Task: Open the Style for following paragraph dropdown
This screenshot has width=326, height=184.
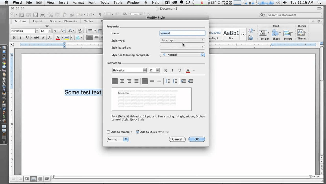Action: pyautogui.click(x=203, y=55)
